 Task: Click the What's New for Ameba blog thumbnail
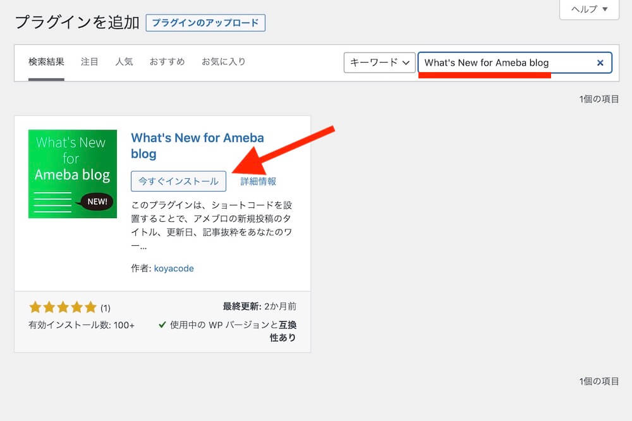point(73,174)
